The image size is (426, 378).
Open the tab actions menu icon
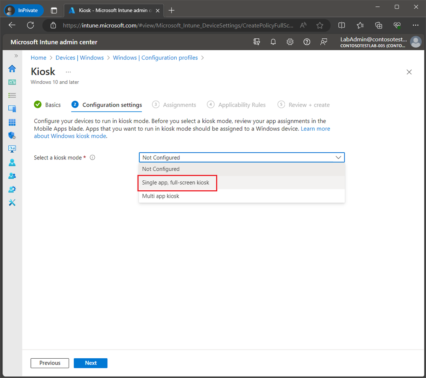[54, 11]
